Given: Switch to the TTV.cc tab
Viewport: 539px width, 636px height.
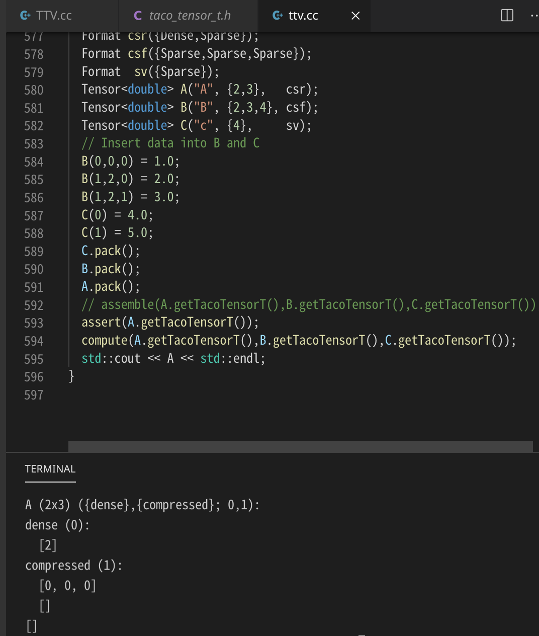Looking at the screenshot, I should click(50, 16).
